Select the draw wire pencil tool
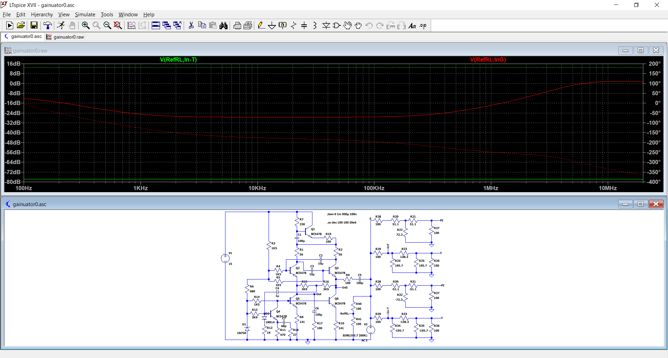This screenshot has width=668, height=358. coord(261,25)
